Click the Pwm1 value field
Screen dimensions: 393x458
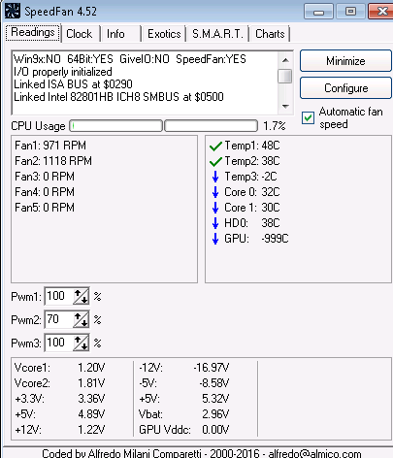(59, 296)
